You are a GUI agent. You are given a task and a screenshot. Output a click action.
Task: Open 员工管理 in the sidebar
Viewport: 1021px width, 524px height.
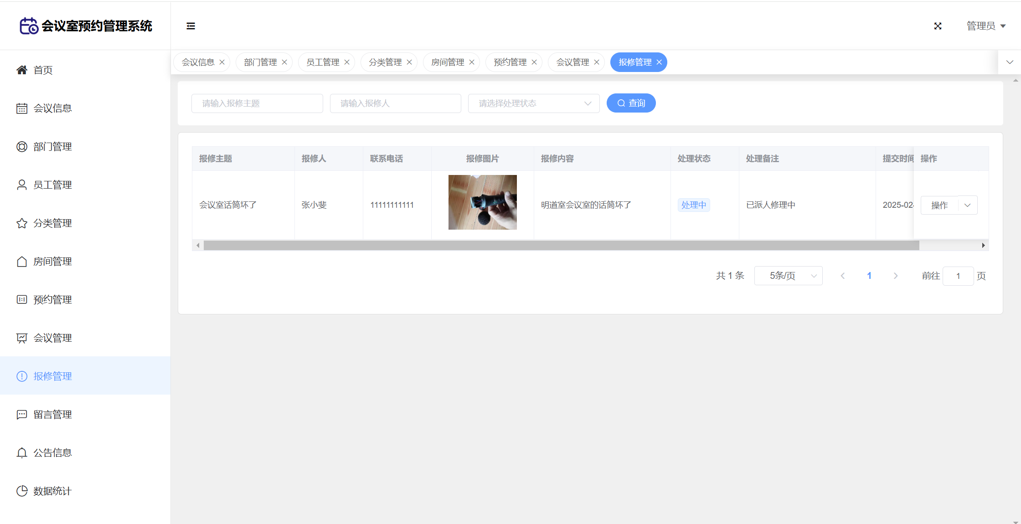[52, 185]
